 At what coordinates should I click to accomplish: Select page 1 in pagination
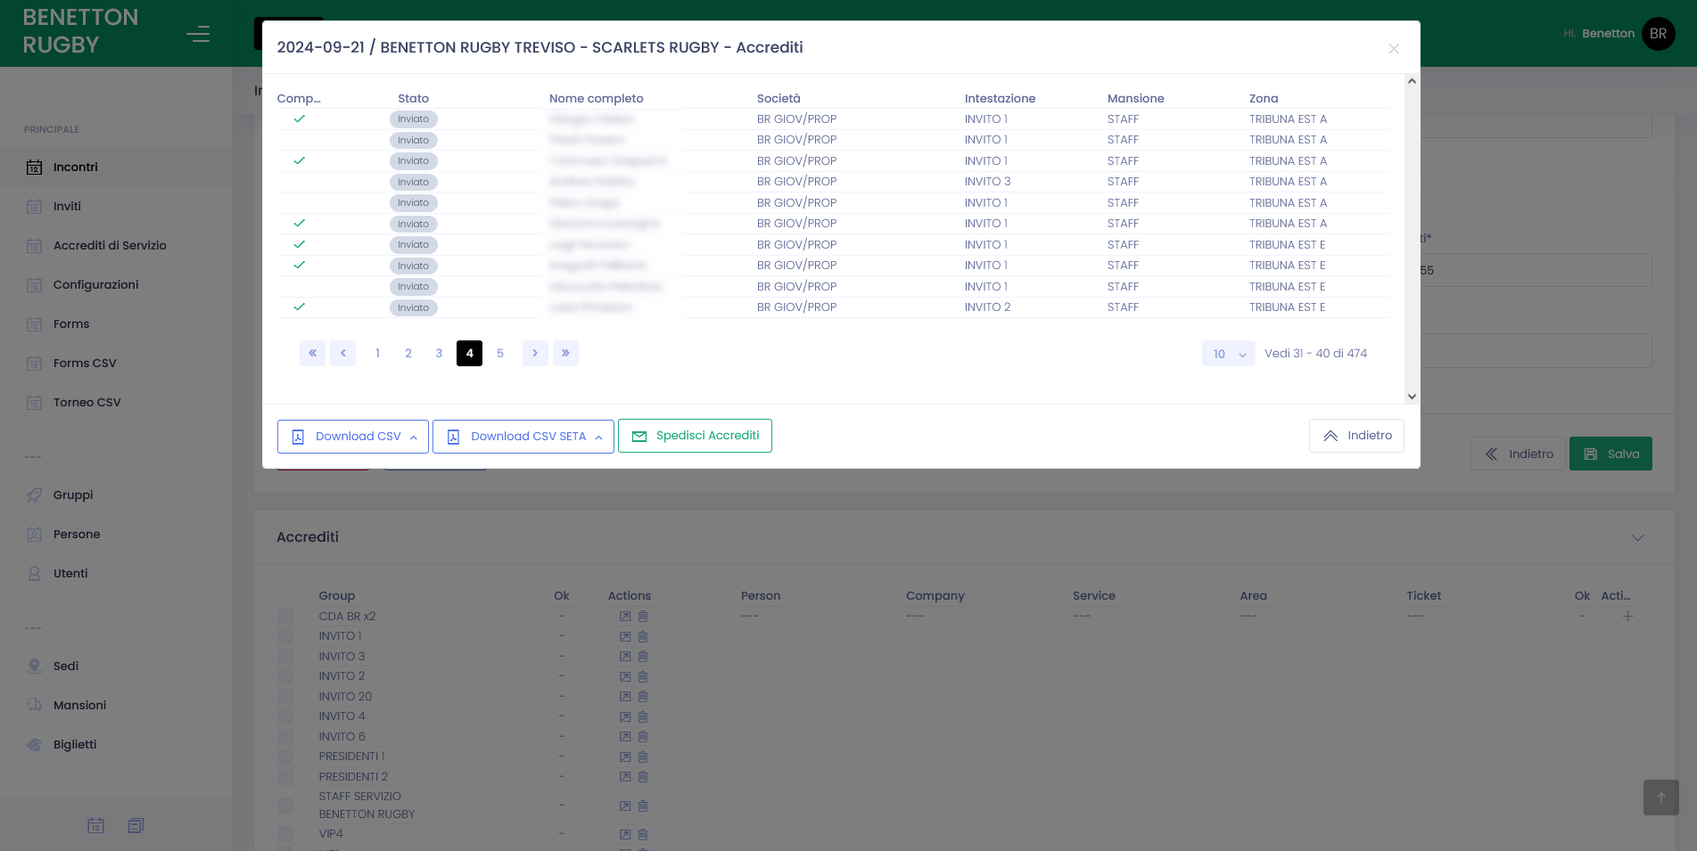click(x=378, y=354)
